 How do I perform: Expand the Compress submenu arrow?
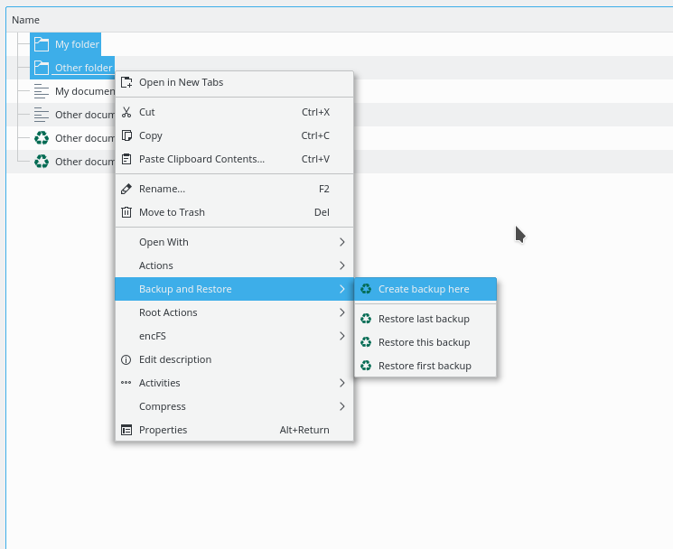[342, 406]
